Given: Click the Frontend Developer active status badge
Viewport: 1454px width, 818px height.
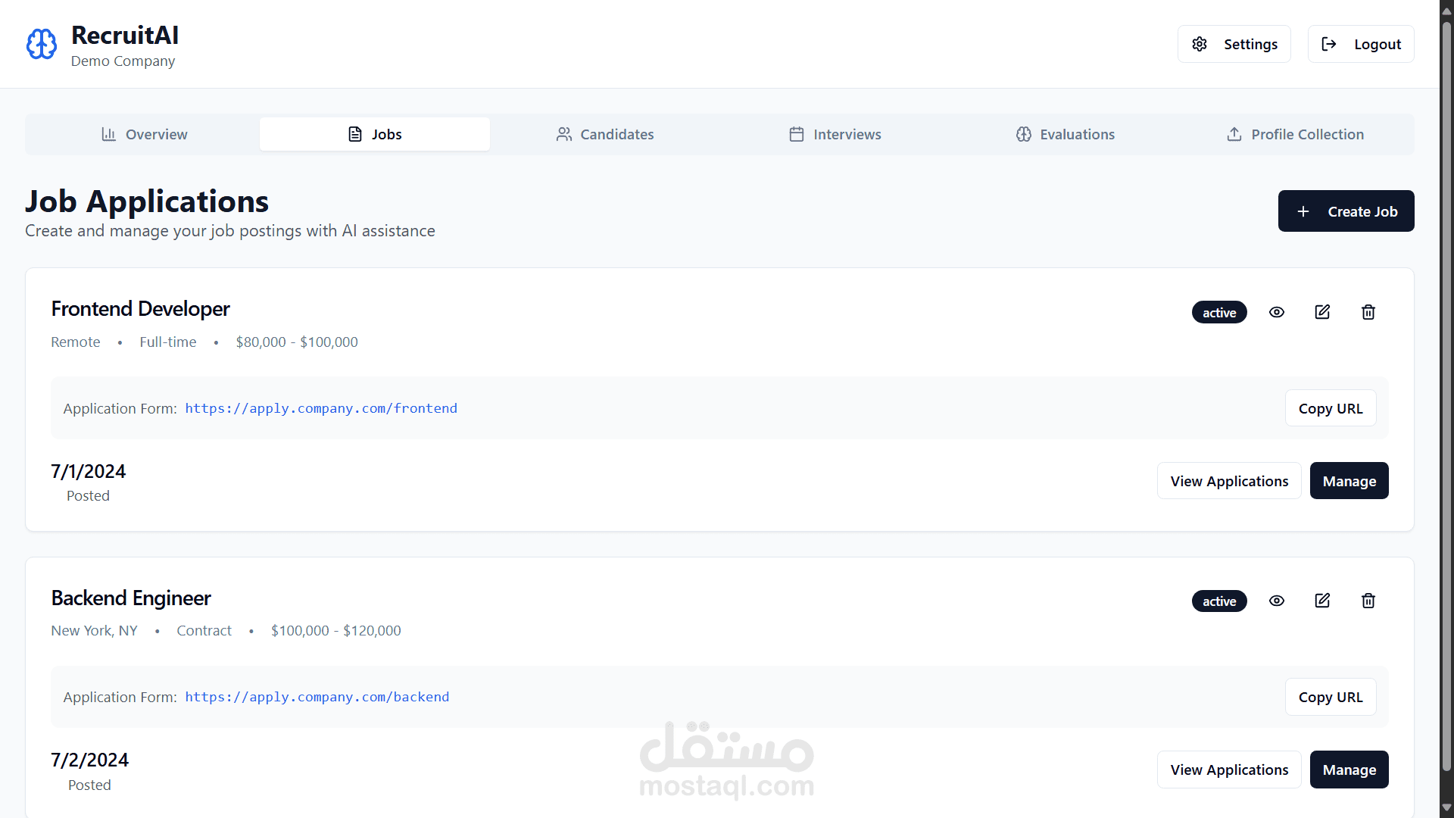Looking at the screenshot, I should [1219, 312].
